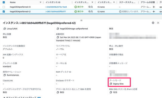This screenshot has height=98, width=162.
Task: Click zoom-in icon in hoge0304preferred-t3 row
Action: pos(89,7)
